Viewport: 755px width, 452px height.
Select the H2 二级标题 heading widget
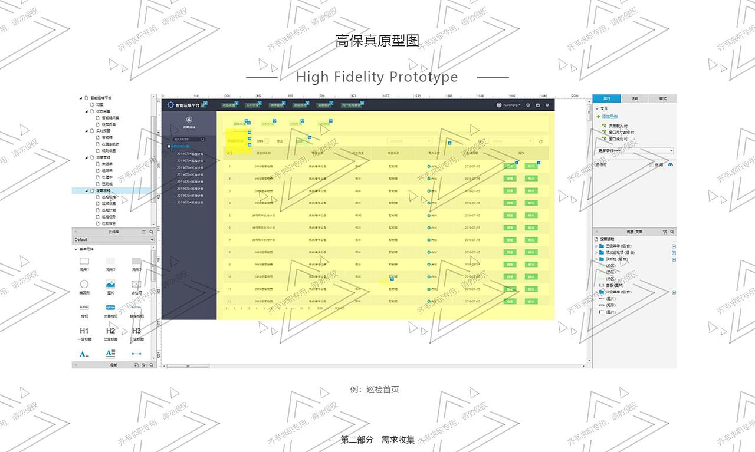[110, 334]
